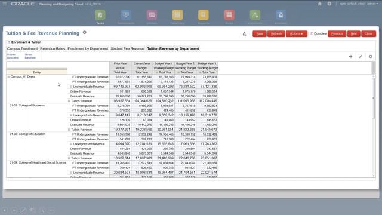
Task: Click the round icon beside the Home icon
Action: (x=329, y=4)
